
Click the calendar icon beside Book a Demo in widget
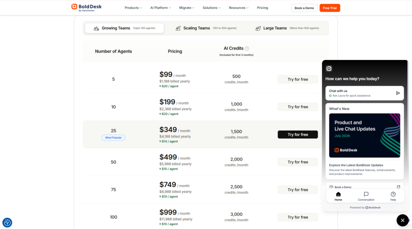click(x=331, y=187)
